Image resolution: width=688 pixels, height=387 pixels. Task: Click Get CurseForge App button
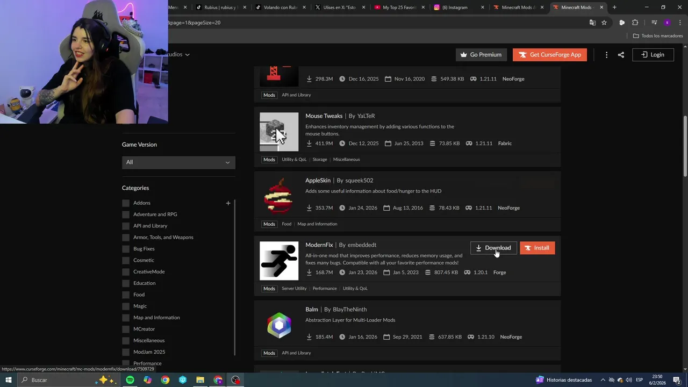pyautogui.click(x=549, y=55)
